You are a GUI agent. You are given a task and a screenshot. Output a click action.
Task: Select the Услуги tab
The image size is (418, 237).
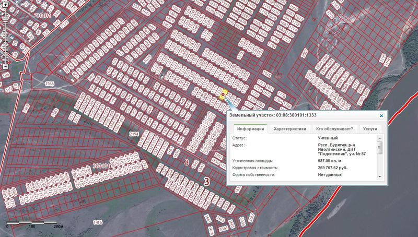pyautogui.click(x=368, y=129)
